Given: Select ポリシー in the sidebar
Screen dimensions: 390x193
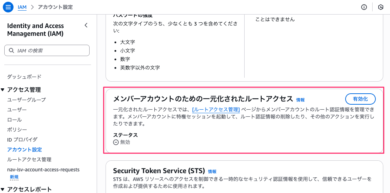Looking at the screenshot, I should coord(17,130).
